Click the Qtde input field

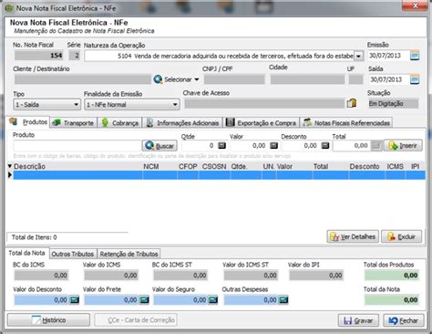pyautogui.click(x=200, y=146)
